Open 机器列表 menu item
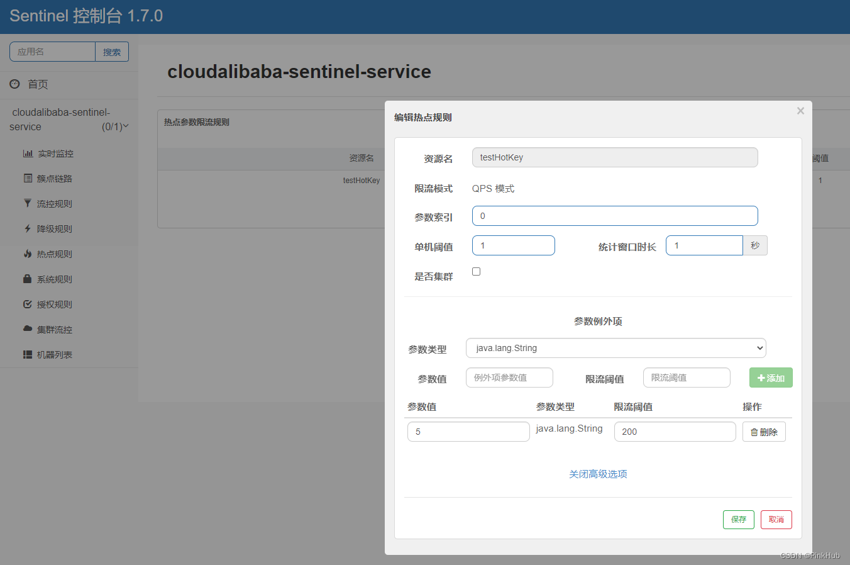Image resolution: width=850 pixels, height=565 pixels. tap(55, 355)
